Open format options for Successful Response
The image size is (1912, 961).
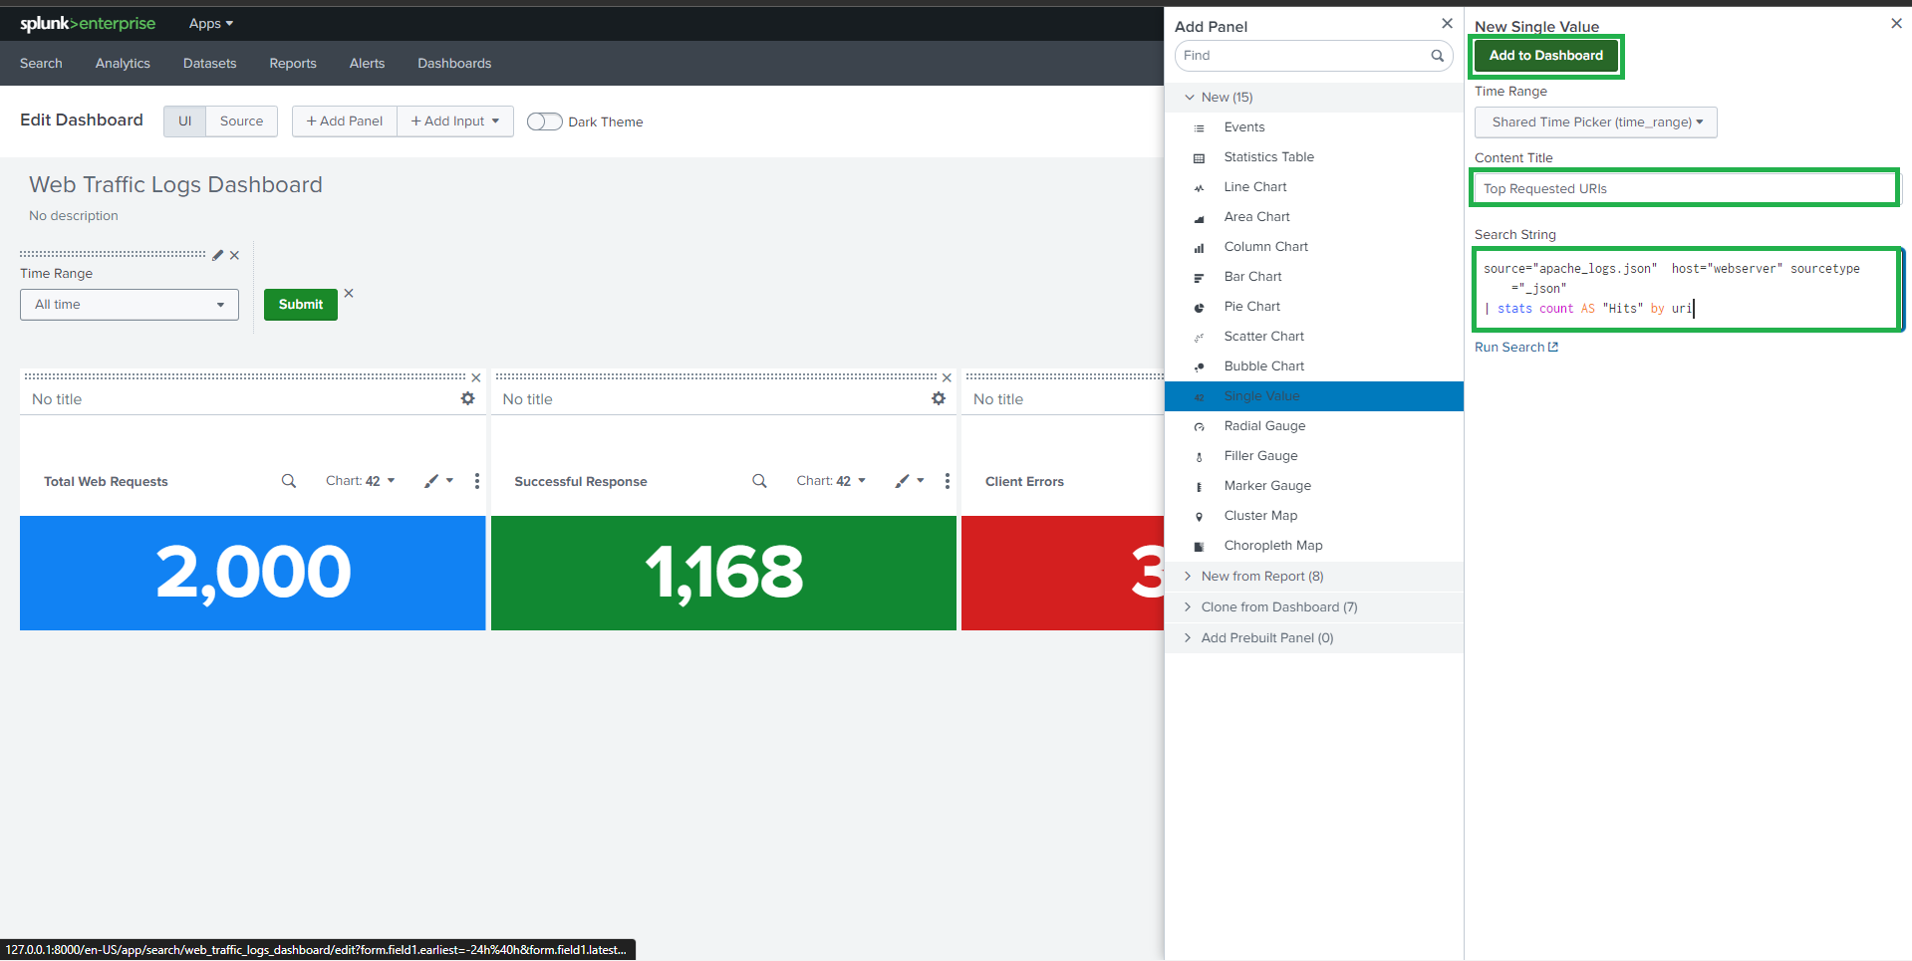910,481
